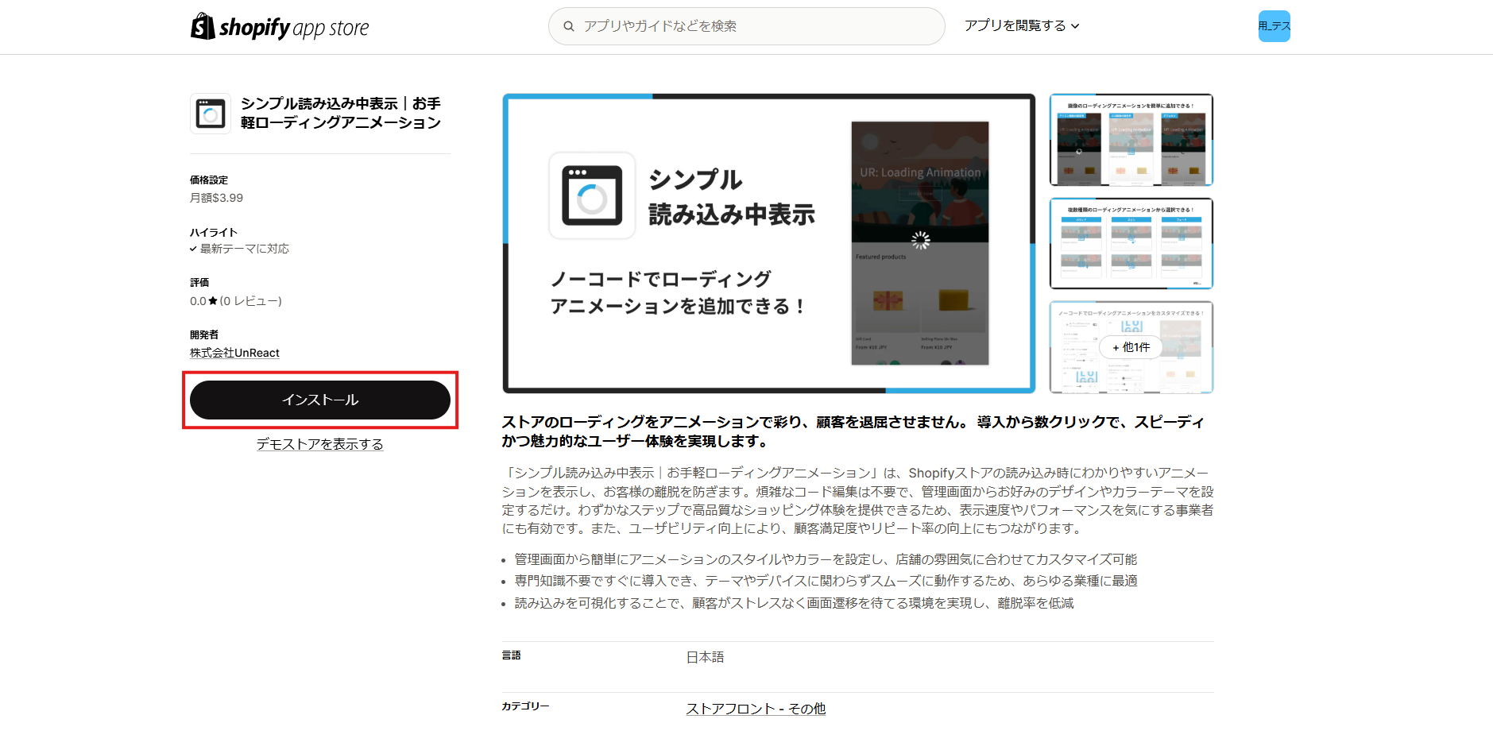Open the 株式会社UnReact developer page

tap(234, 353)
